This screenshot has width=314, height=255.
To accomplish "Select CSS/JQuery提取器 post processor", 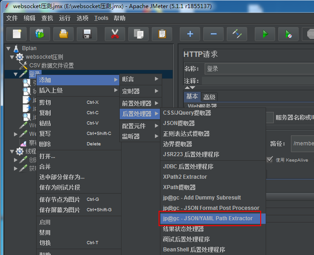I will pyautogui.click(x=213, y=113).
